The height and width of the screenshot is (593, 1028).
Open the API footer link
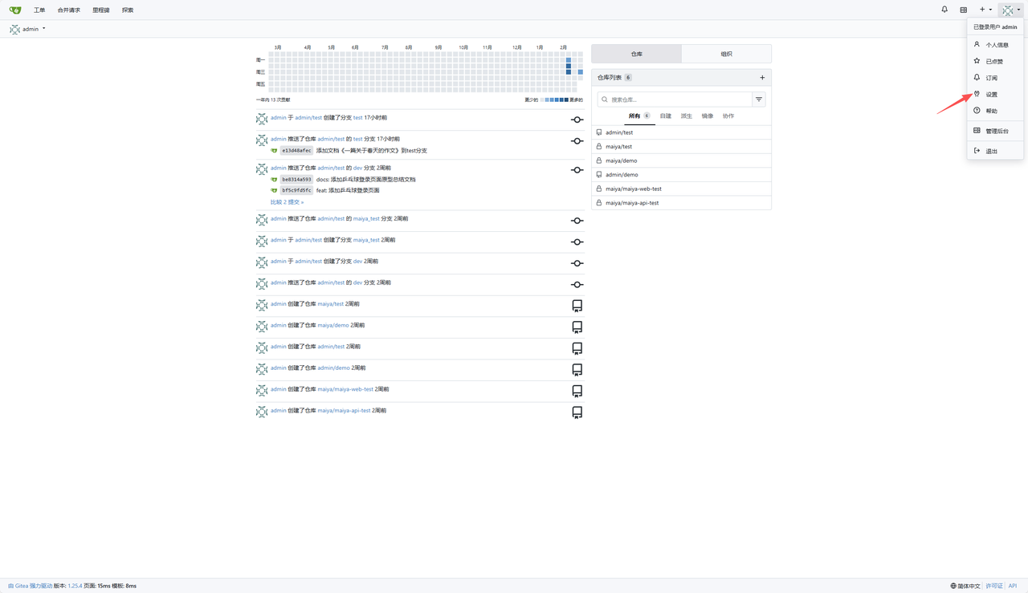pos(1013,586)
